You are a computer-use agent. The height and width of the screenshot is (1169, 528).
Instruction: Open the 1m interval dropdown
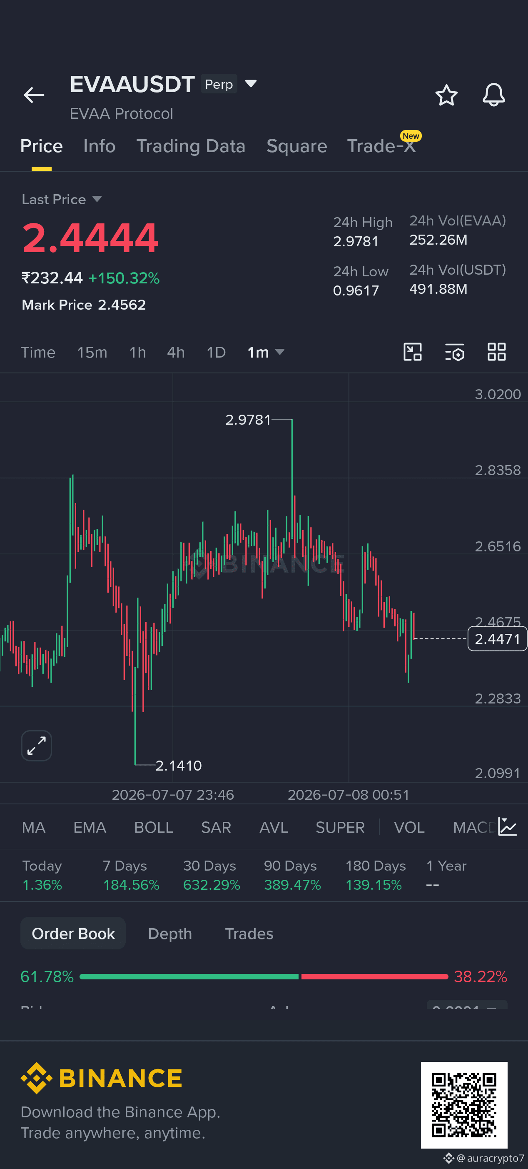click(x=266, y=352)
